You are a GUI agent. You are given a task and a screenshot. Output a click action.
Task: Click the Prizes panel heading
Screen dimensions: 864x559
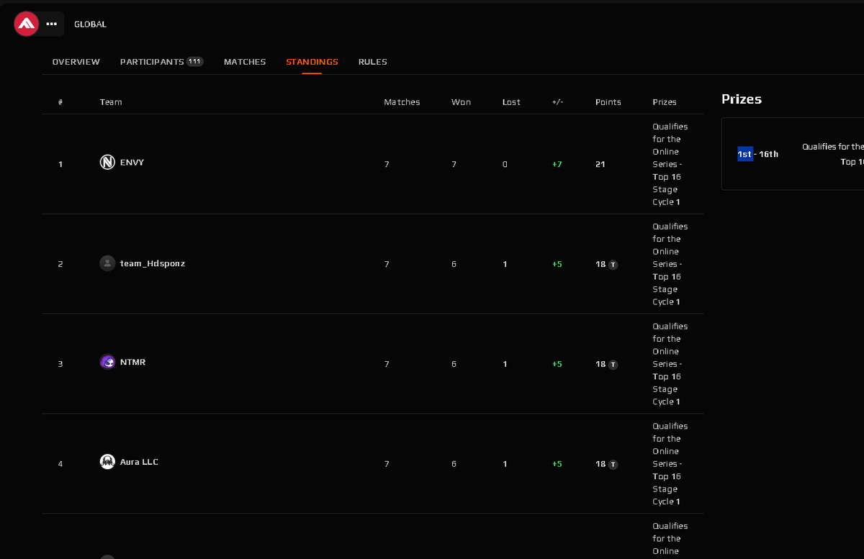742,99
